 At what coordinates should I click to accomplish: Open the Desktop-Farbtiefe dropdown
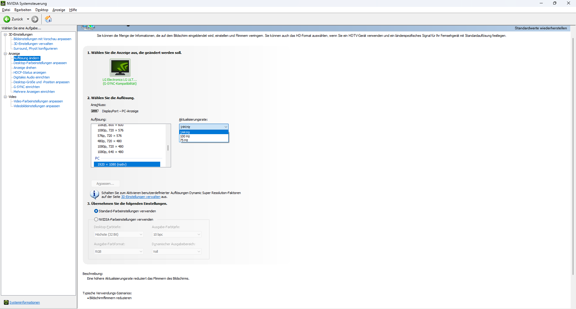click(x=119, y=234)
